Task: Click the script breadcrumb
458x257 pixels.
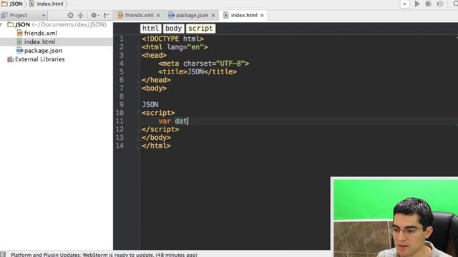Action: [200, 29]
